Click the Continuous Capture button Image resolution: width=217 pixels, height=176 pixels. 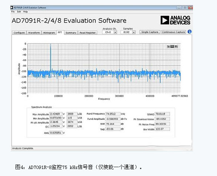point(173,32)
